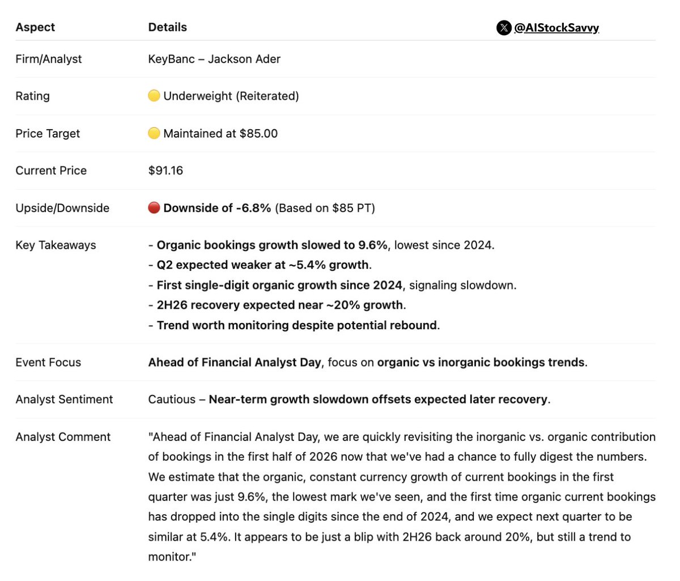Click 2H26 recovery expected near ~20% growth

coord(280,305)
